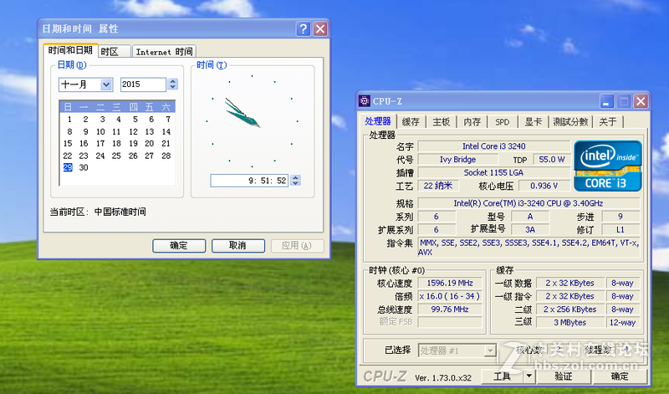Click the time field showing 9:51:52
The height and width of the screenshot is (394, 669).
(x=249, y=181)
